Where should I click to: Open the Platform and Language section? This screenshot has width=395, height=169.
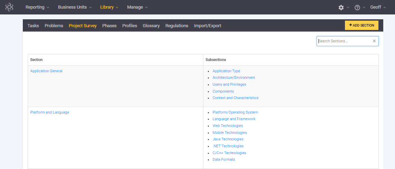tap(50, 113)
